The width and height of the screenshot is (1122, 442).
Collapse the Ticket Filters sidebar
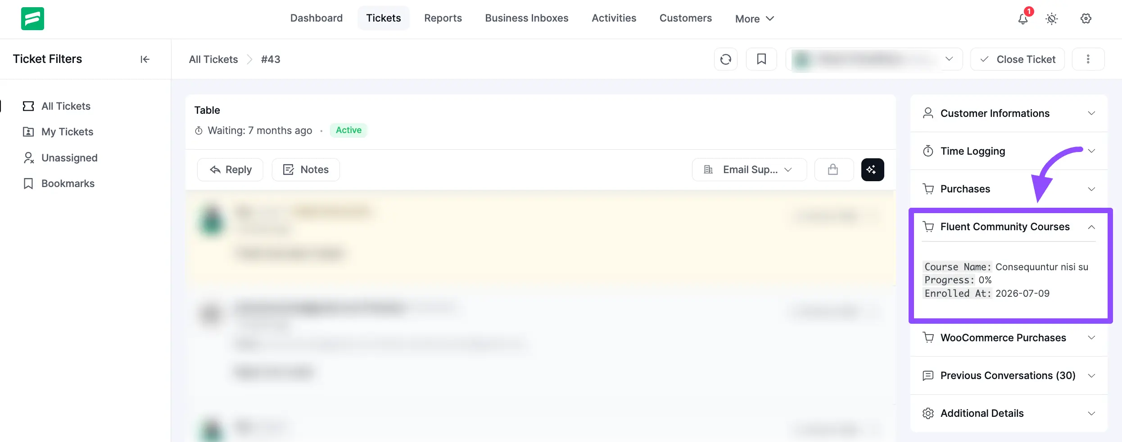(x=145, y=59)
